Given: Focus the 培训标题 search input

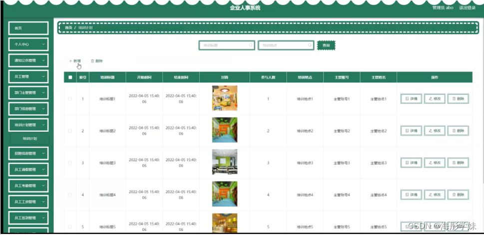Looking at the screenshot, I should coord(227,45).
